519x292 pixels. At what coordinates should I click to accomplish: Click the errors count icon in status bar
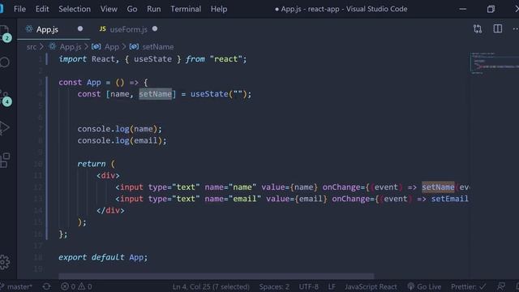[x=65, y=286]
